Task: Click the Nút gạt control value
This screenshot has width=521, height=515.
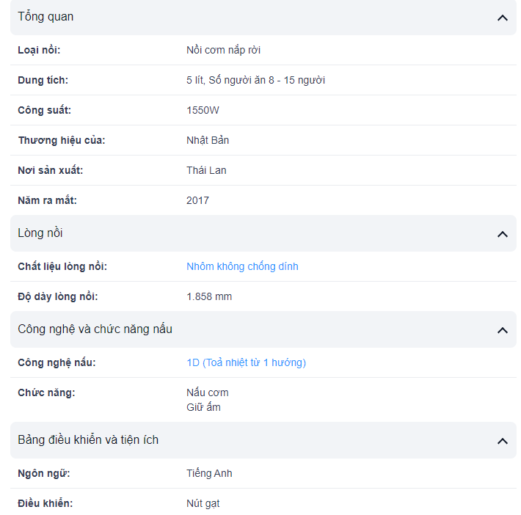Action: (203, 503)
